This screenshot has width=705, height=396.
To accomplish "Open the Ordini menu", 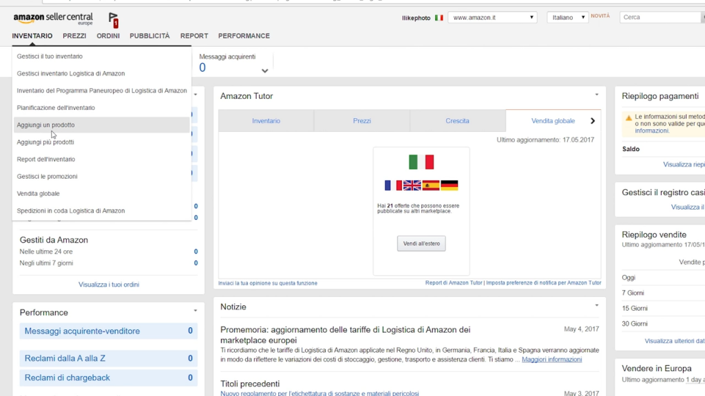I will pos(108,36).
